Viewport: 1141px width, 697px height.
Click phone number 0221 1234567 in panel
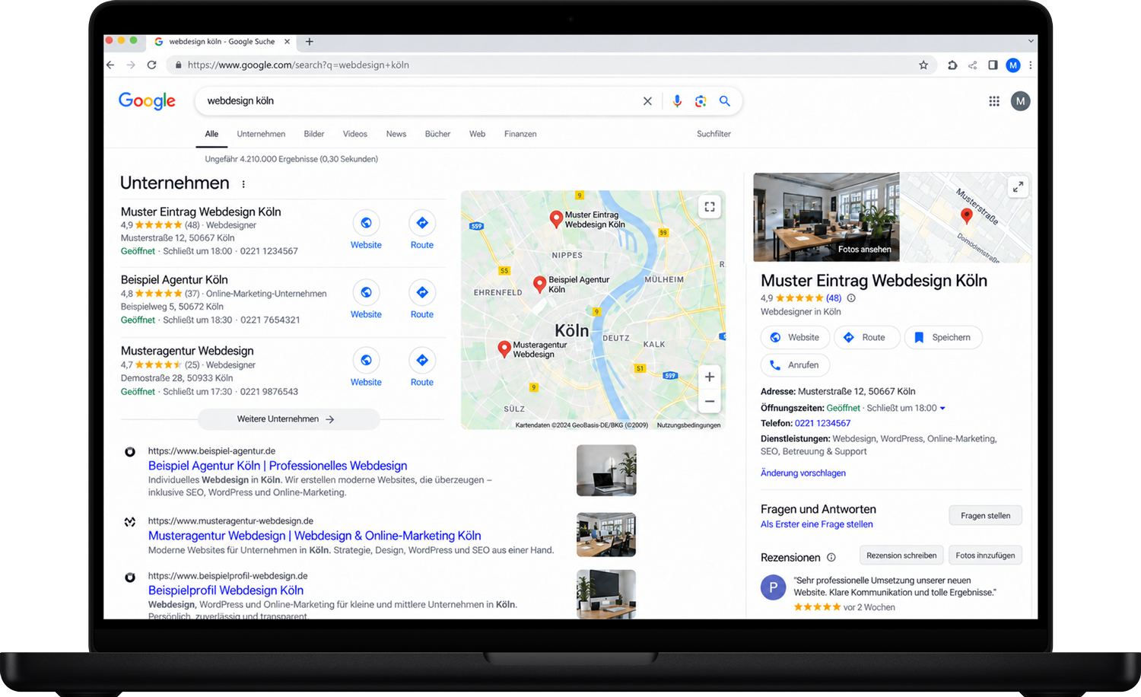point(822,423)
